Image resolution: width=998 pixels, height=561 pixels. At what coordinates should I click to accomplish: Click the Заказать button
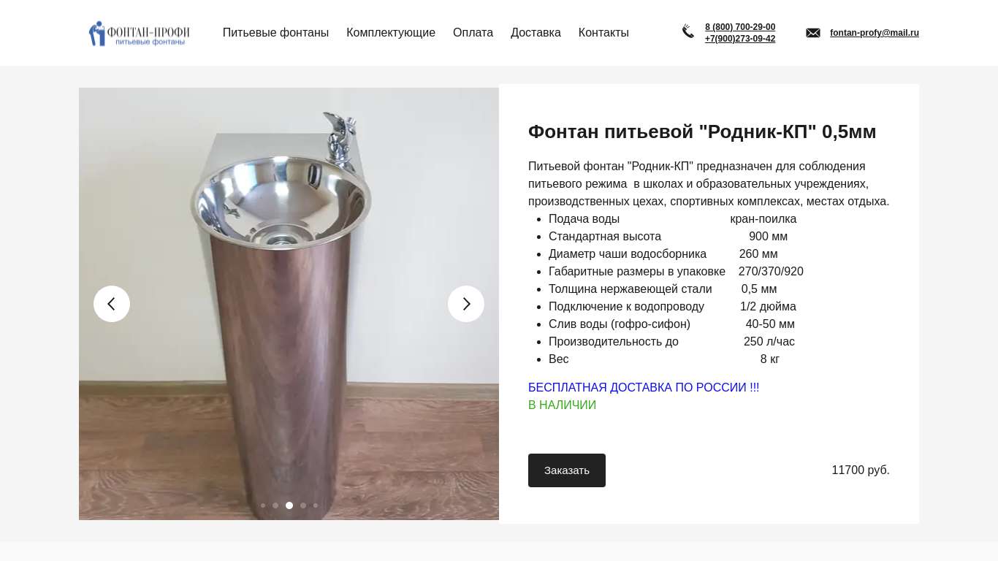[567, 470]
